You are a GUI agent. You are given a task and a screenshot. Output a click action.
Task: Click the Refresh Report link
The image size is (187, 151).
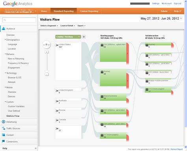tap(177, 149)
